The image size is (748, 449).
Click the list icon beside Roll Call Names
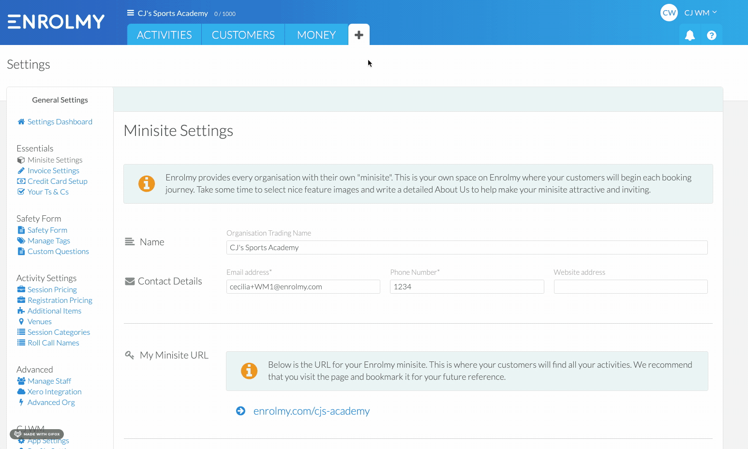21,343
